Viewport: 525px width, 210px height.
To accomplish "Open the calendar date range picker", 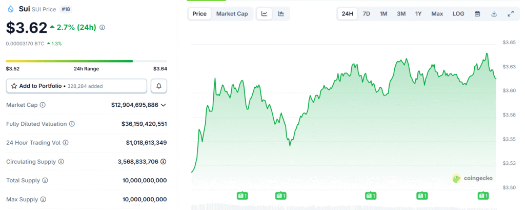I will pyautogui.click(x=477, y=14).
